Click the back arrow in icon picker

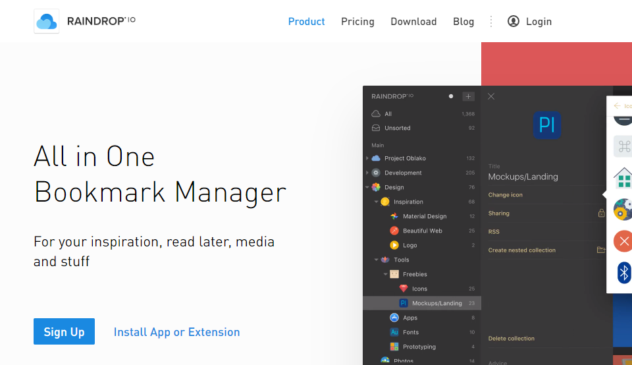coord(617,105)
